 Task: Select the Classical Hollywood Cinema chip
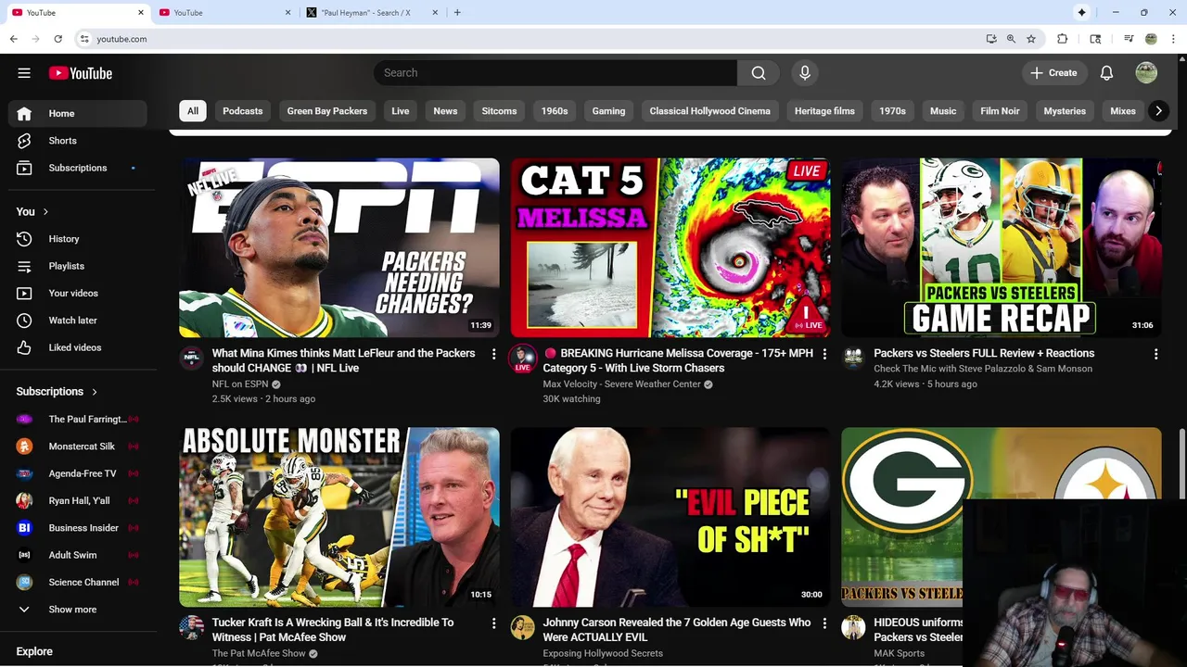click(x=710, y=111)
